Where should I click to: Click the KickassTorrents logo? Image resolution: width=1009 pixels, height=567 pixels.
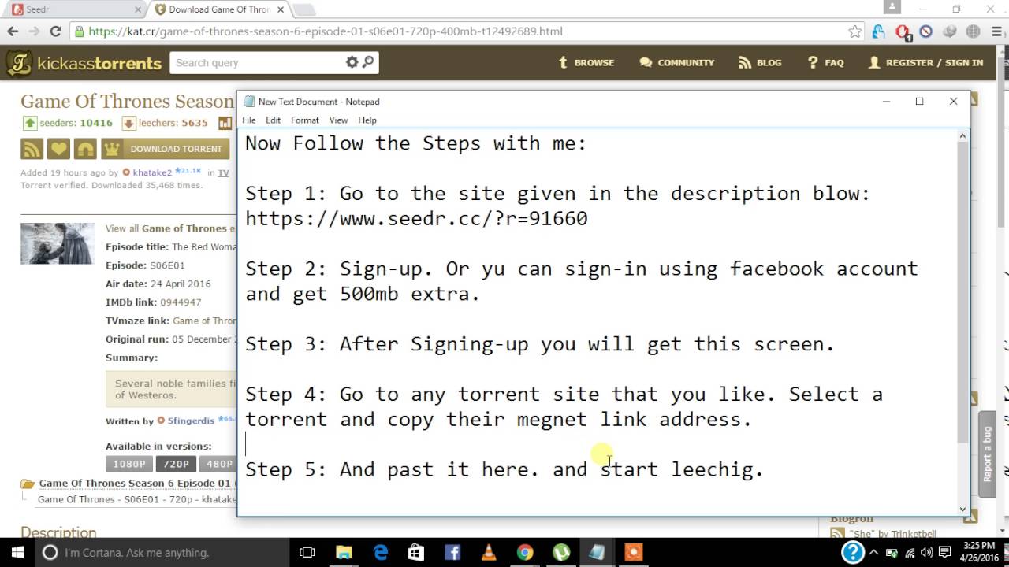point(84,63)
